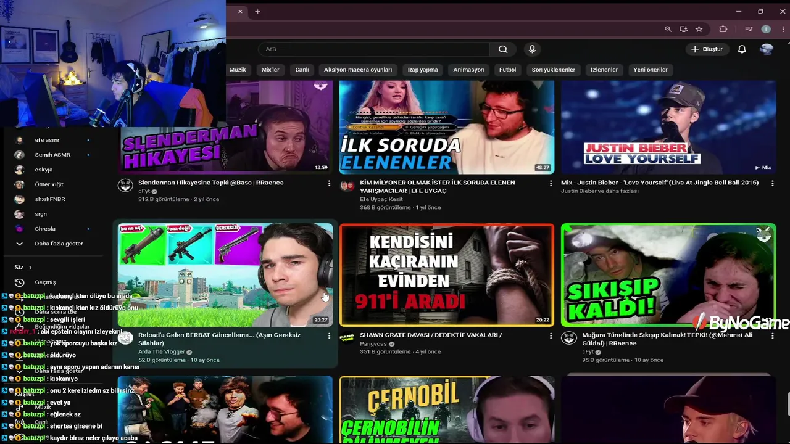Click Pangvoss channel avatar

tap(347, 338)
